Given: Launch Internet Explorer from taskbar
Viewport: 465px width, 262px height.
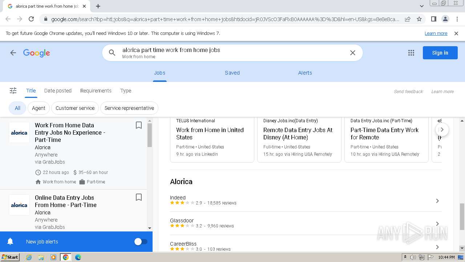Looking at the screenshot, I should tap(29, 257).
